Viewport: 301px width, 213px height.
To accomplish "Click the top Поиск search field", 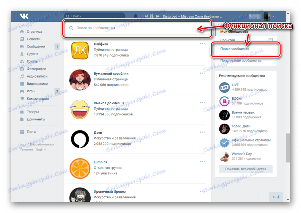I will coord(95,16).
